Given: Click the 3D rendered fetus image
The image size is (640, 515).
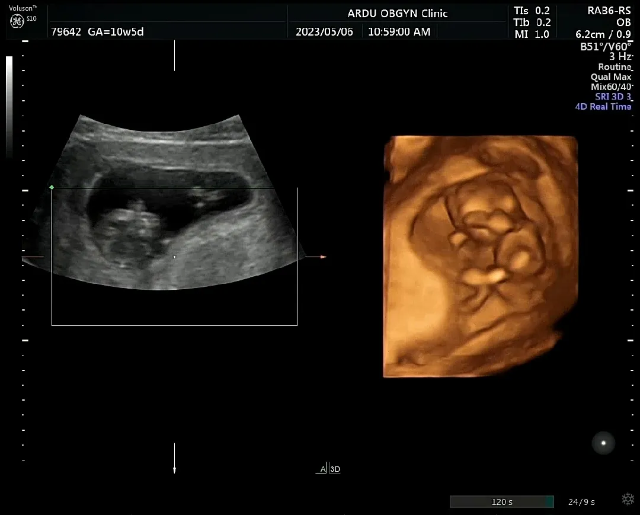Looking at the screenshot, I should [x=481, y=256].
